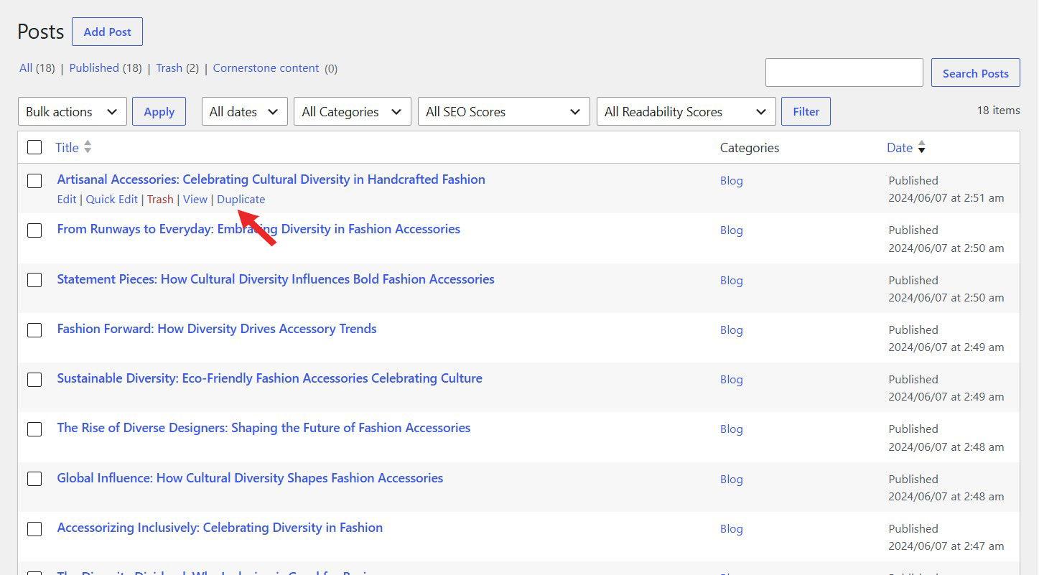Click Blog category in Global Influence row
Image resolution: width=1039 pixels, height=575 pixels.
coord(731,480)
